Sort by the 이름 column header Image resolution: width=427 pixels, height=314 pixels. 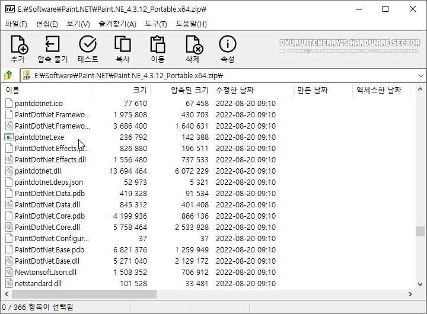click(x=46, y=90)
